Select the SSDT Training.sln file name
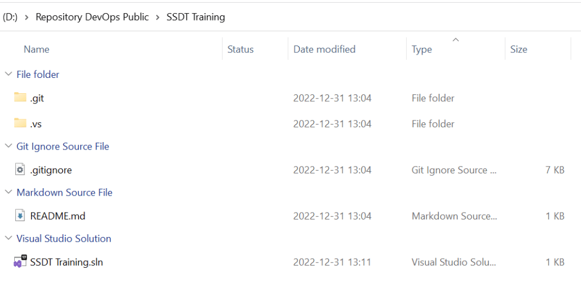 point(66,262)
